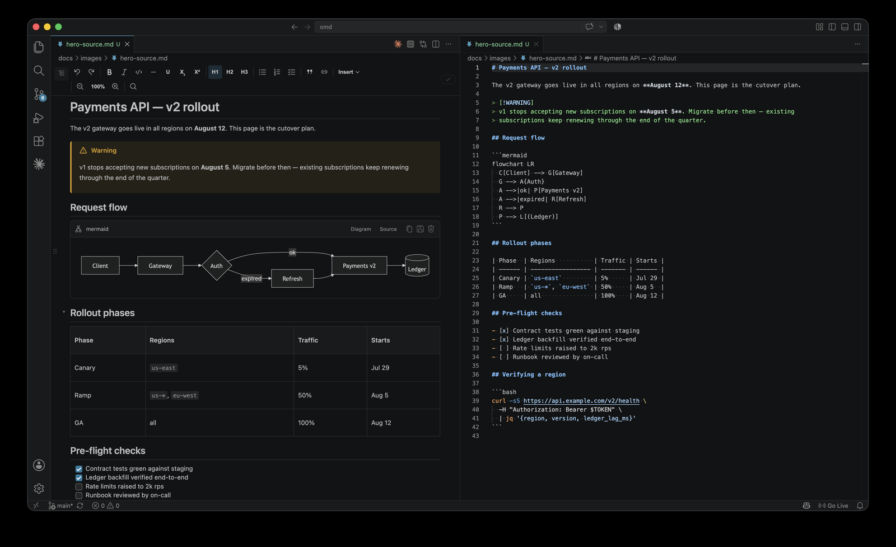896x547 pixels.
Task: Open Source Control view with badge
Action: [x=39, y=94]
